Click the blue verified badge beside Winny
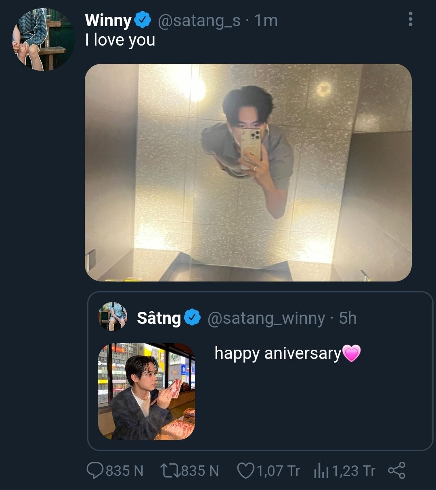This screenshot has width=436, height=490. tap(143, 20)
